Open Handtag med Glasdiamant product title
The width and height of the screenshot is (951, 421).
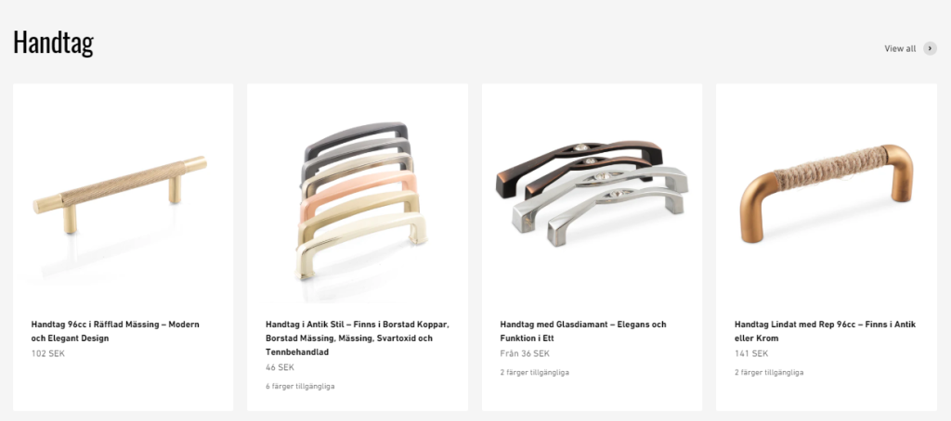pyautogui.click(x=583, y=331)
